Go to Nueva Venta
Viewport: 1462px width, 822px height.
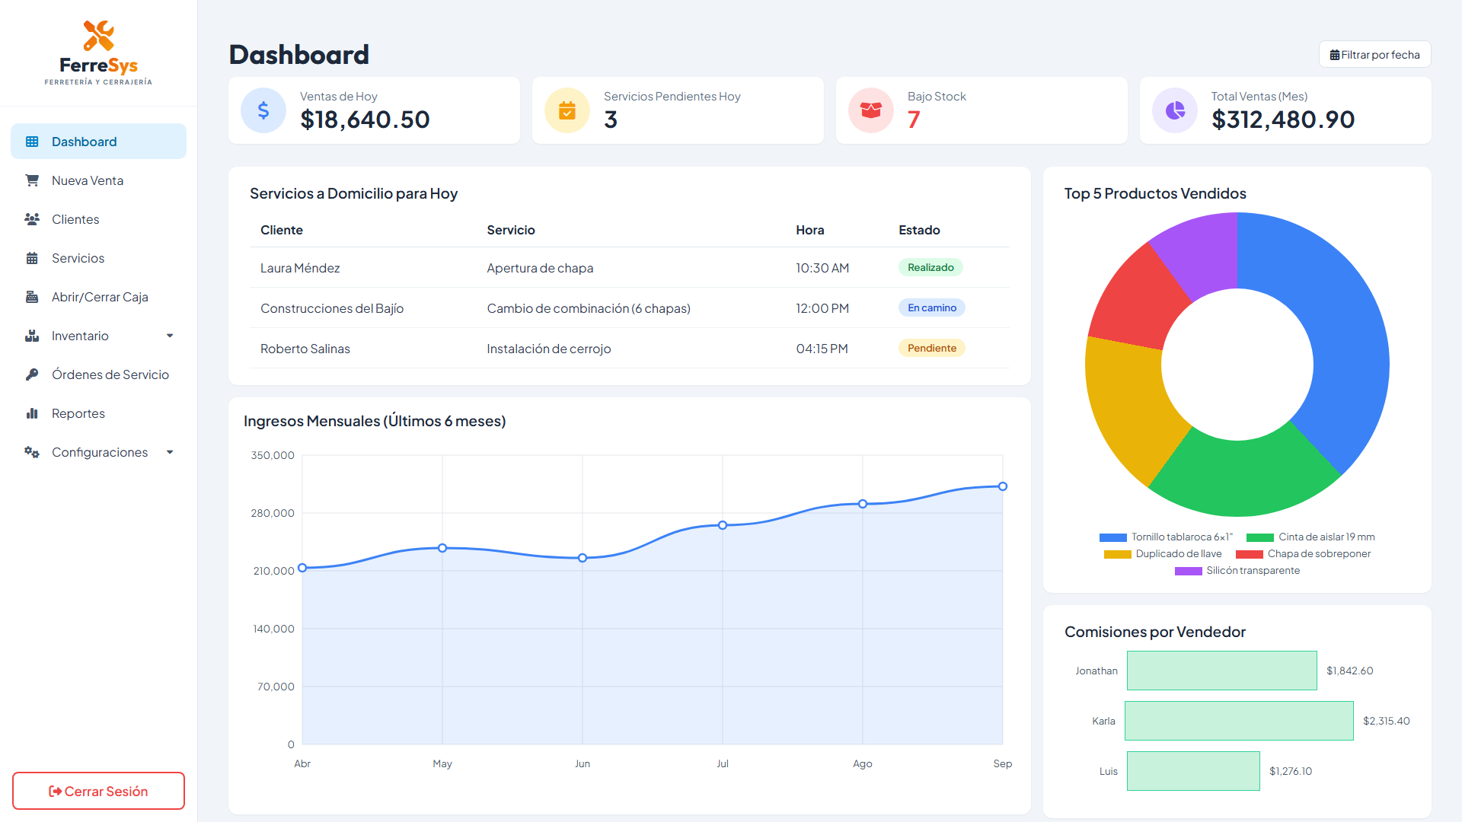pyautogui.click(x=98, y=180)
